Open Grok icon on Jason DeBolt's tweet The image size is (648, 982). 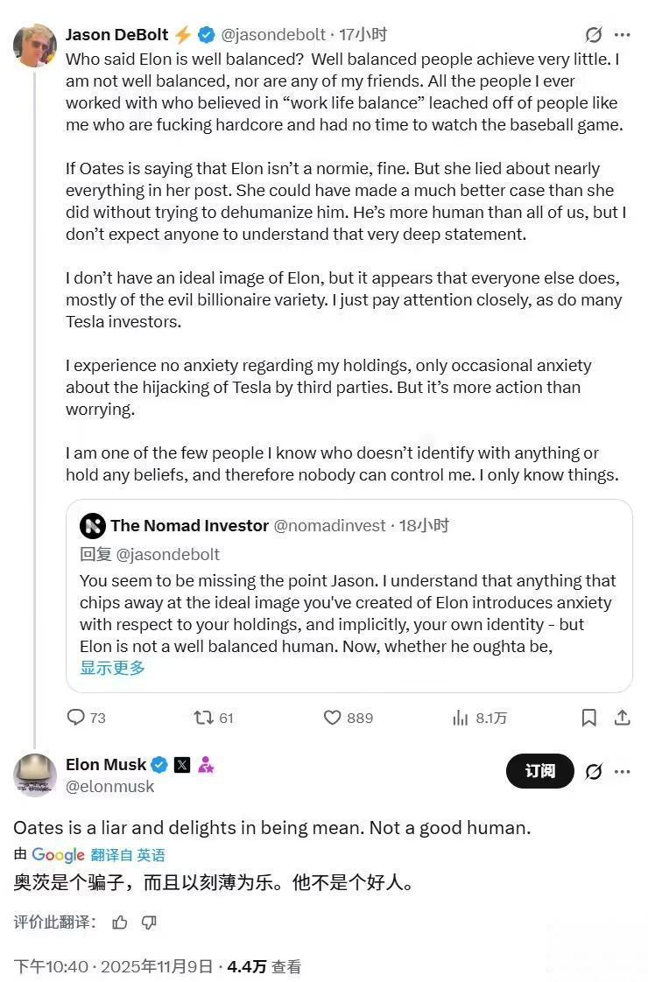[594, 35]
